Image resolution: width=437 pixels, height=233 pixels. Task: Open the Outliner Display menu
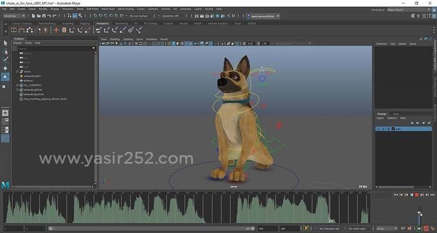coord(17,43)
